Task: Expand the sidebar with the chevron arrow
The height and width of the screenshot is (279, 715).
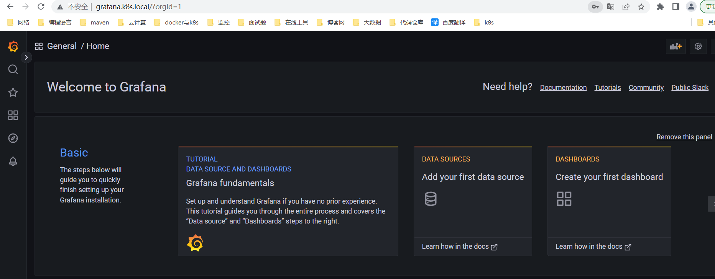Action: tap(26, 57)
